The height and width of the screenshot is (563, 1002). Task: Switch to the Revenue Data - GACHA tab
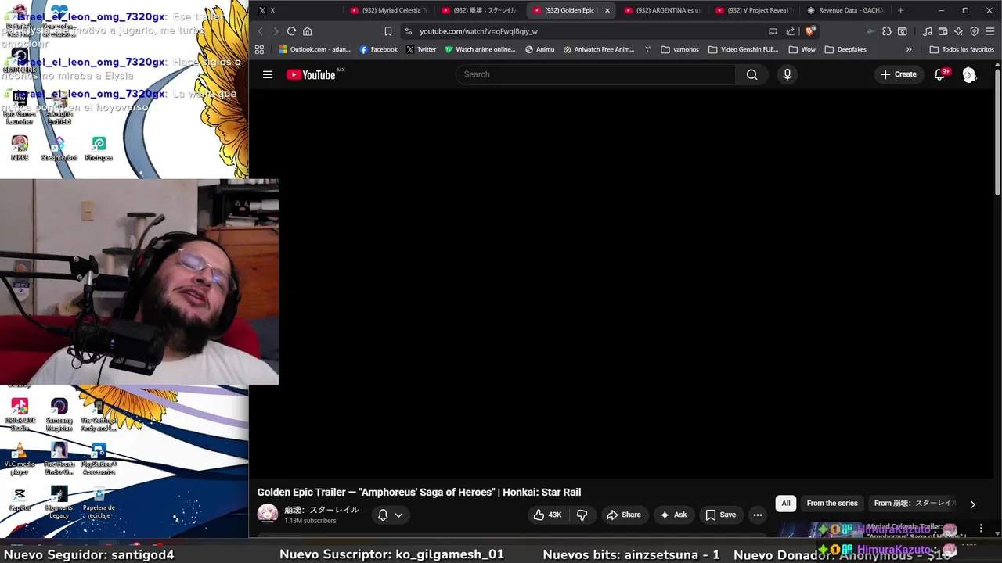click(x=845, y=10)
